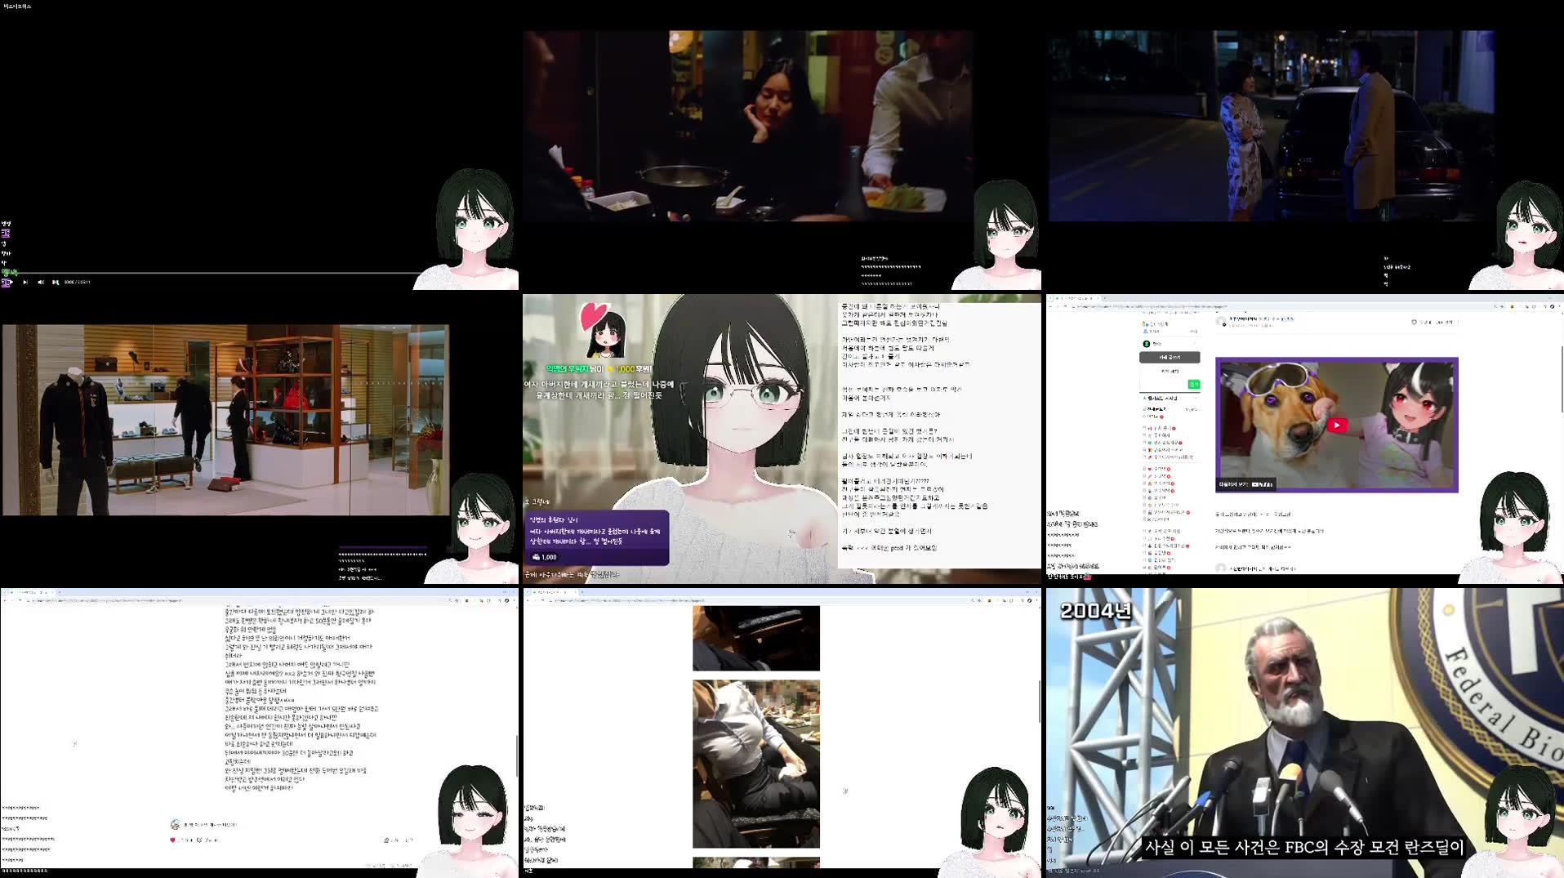This screenshot has height=878, width=1564.
Task: Open the Chrome three-dot menu icon
Action: [1561, 306]
